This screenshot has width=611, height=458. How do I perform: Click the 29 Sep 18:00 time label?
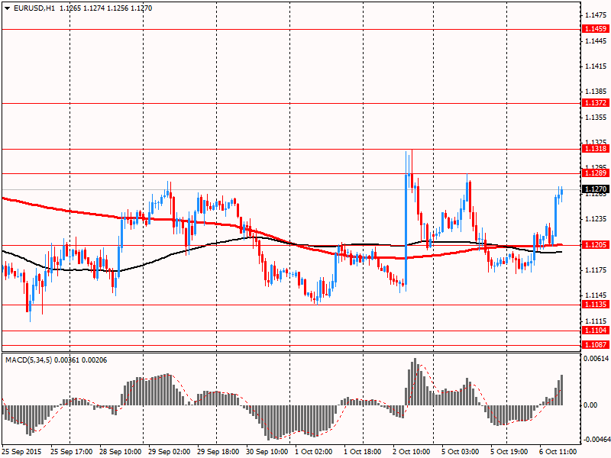tap(218, 452)
